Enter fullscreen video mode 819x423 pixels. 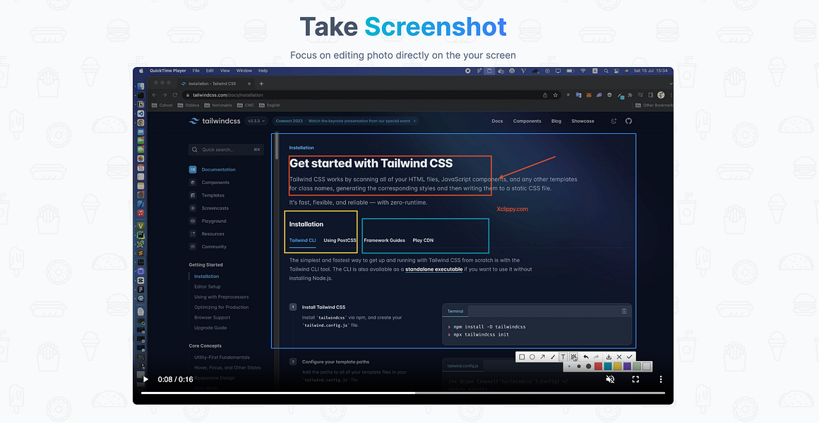point(635,379)
